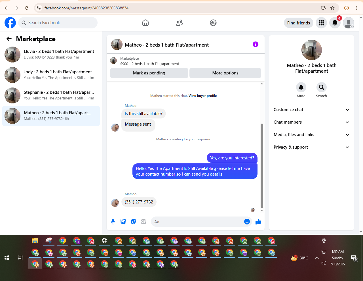Select Matheo conversation in list
This screenshot has width=363, height=281.
51,116
